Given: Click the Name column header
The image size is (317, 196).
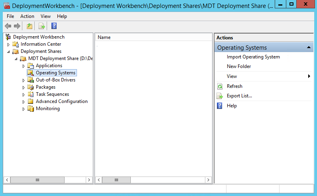Looking at the screenshot, I should (154, 37).
